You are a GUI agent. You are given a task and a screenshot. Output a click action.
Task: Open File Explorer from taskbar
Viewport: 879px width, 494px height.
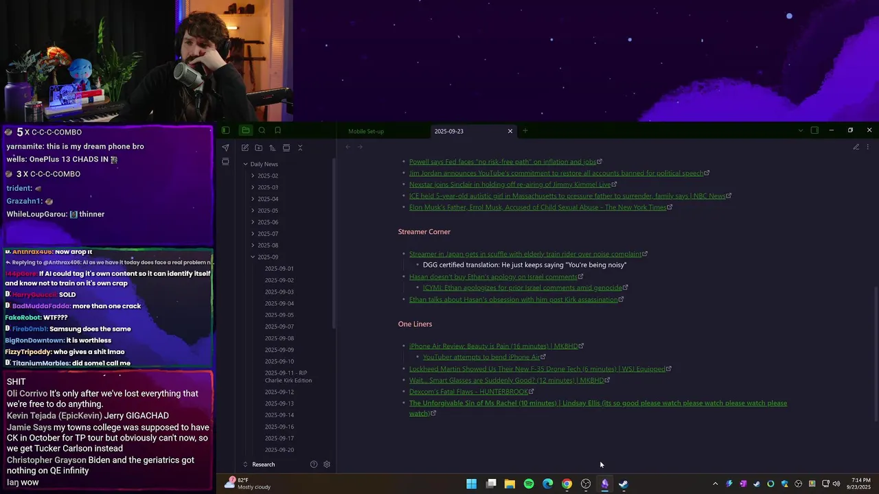tap(510, 484)
